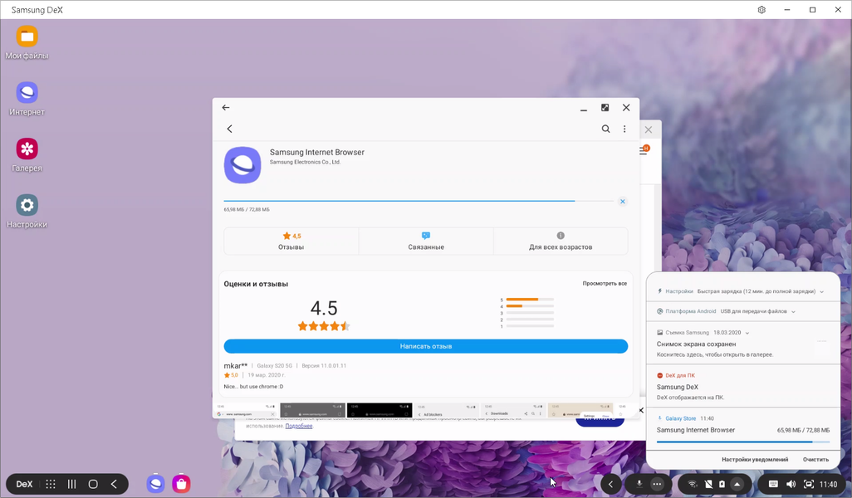
Task: Click Samsung Electronics Co., Ltd. developer name
Action: 305,162
